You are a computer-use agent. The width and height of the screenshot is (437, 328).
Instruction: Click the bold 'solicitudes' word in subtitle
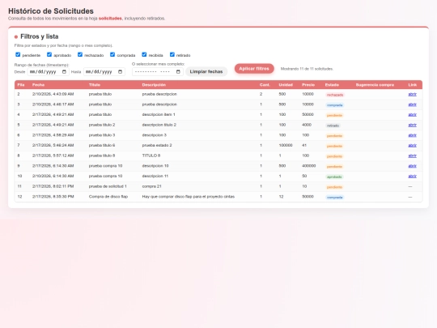click(110, 19)
